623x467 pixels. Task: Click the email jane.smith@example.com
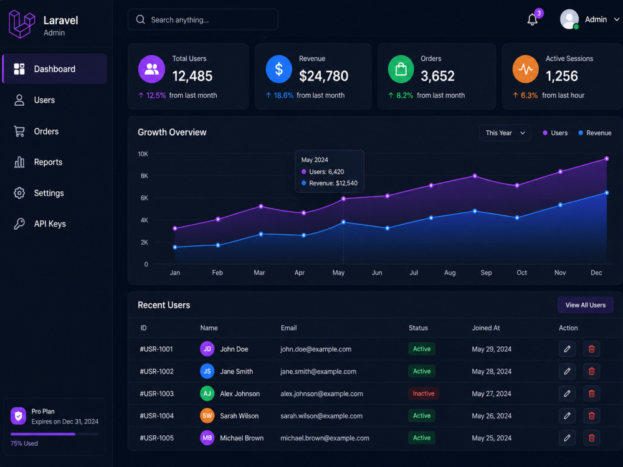318,372
